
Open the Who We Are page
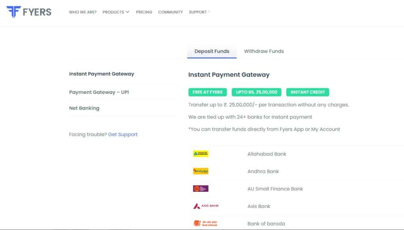pos(83,12)
